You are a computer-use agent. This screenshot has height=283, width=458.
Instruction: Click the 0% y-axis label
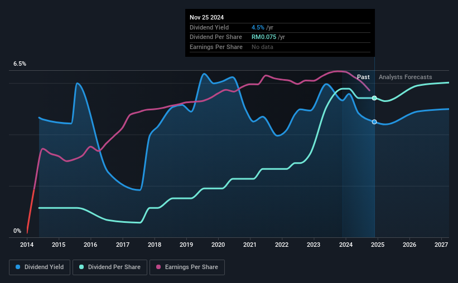pyautogui.click(x=17, y=231)
